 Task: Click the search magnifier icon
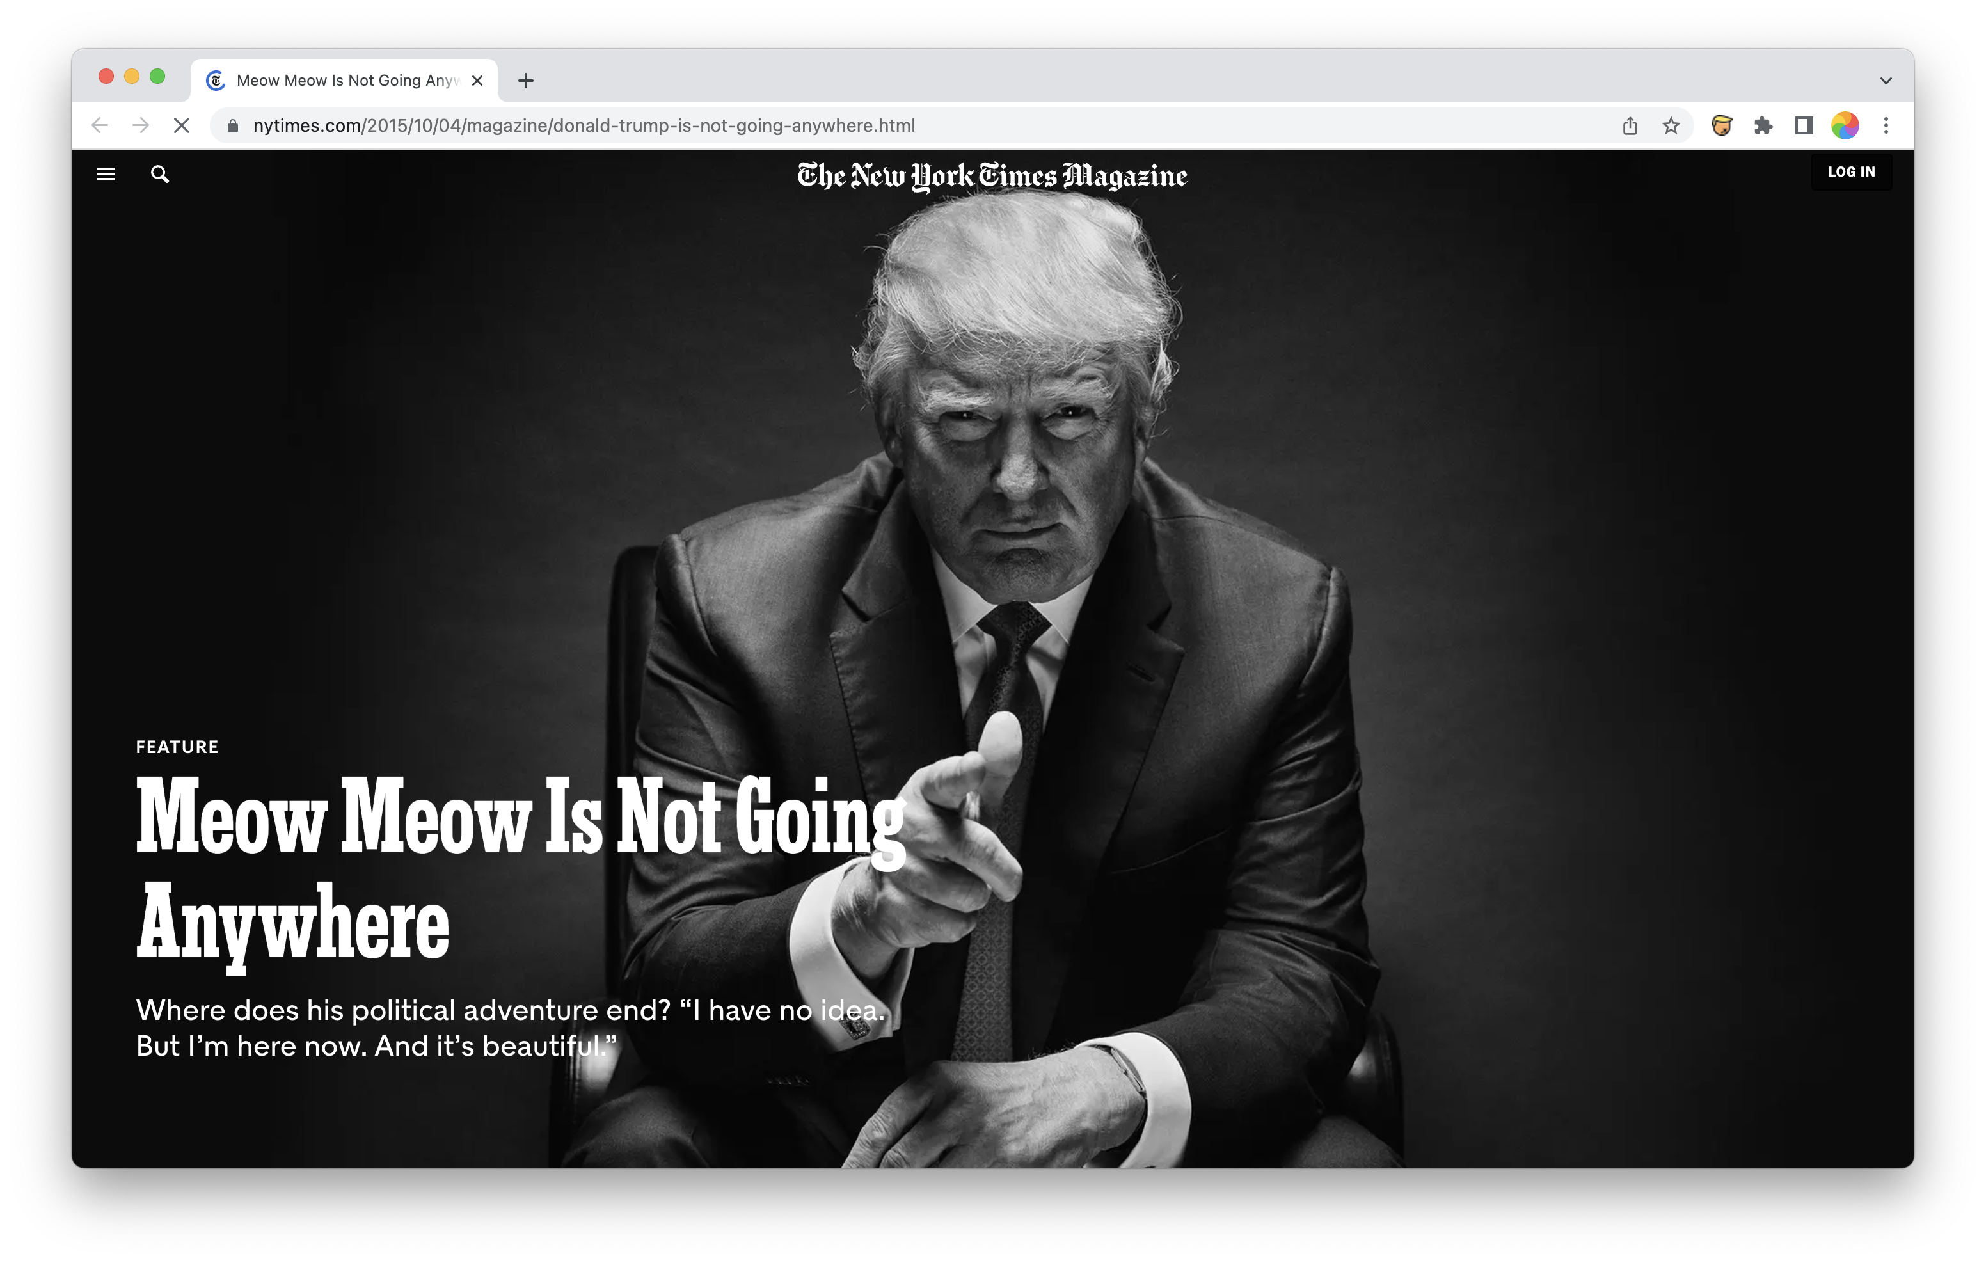[x=160, y=174]
